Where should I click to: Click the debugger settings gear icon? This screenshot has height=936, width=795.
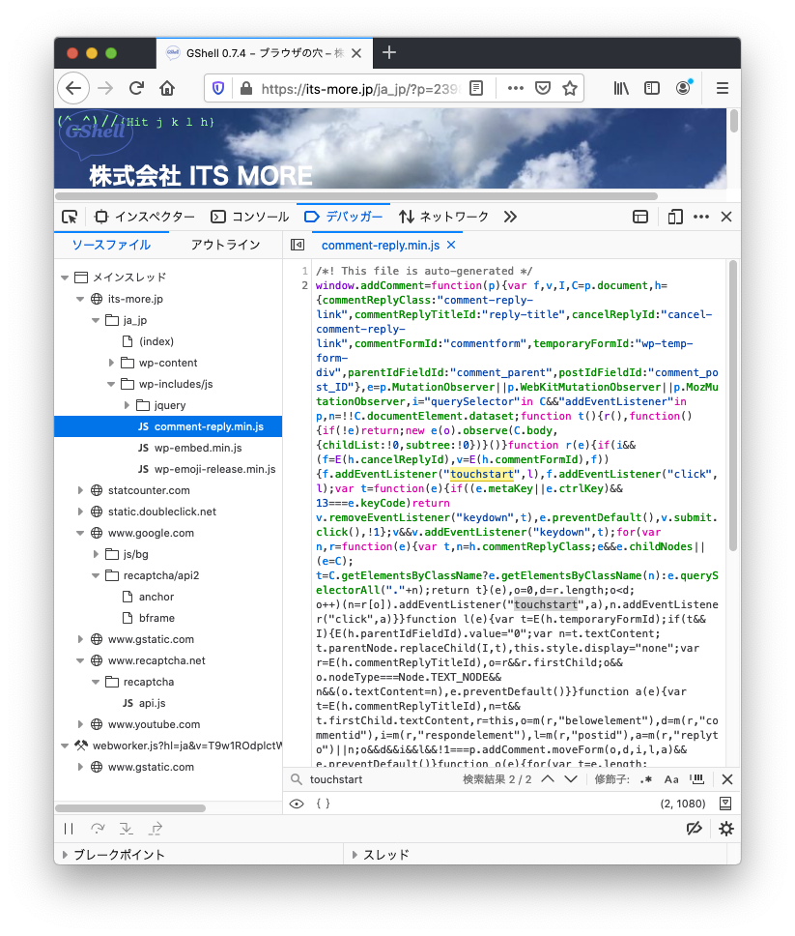726,829
